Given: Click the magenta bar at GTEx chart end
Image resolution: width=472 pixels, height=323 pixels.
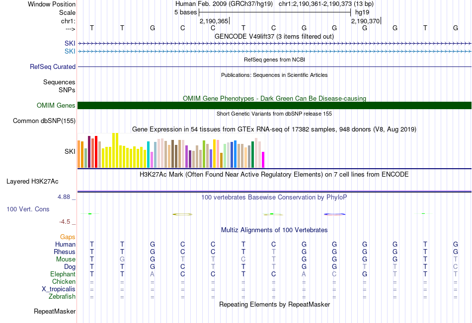Looking at the screenshot, I should click(x=263, y=160).
